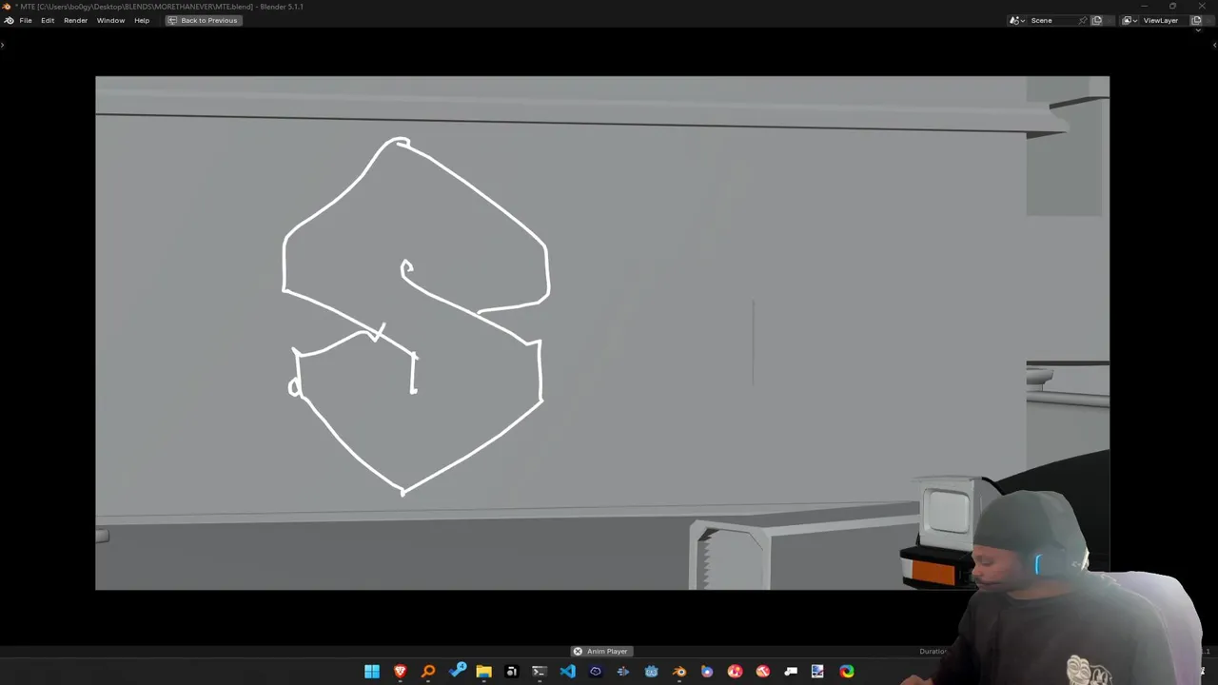Open the Edit menu
This screenshot has width=1218, height=685.
[48, 20]
